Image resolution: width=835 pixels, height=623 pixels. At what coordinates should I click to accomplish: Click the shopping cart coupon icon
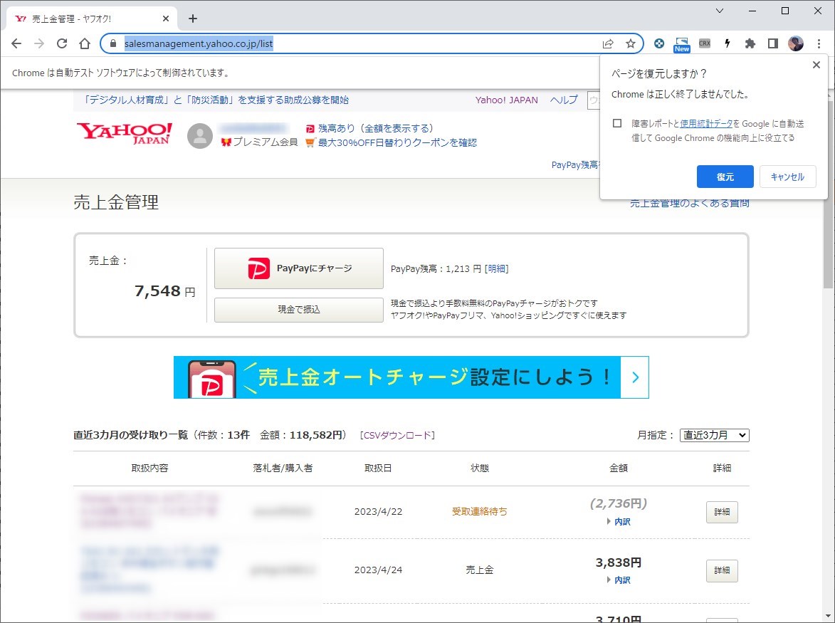click(x=310, y=142)
